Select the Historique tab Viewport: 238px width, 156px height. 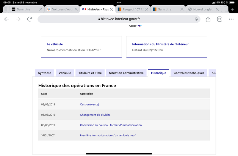(x=159, y=73)
